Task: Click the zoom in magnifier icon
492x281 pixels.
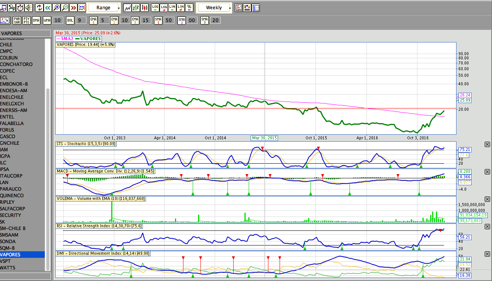Action: click(56, 8)
